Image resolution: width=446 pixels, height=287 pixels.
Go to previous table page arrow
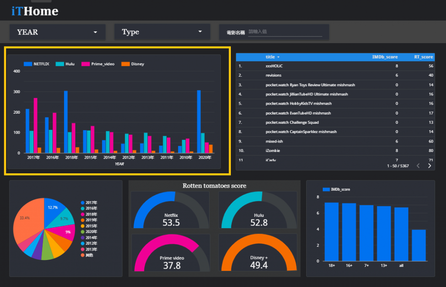pyautogui.click(x=418, y=166)
